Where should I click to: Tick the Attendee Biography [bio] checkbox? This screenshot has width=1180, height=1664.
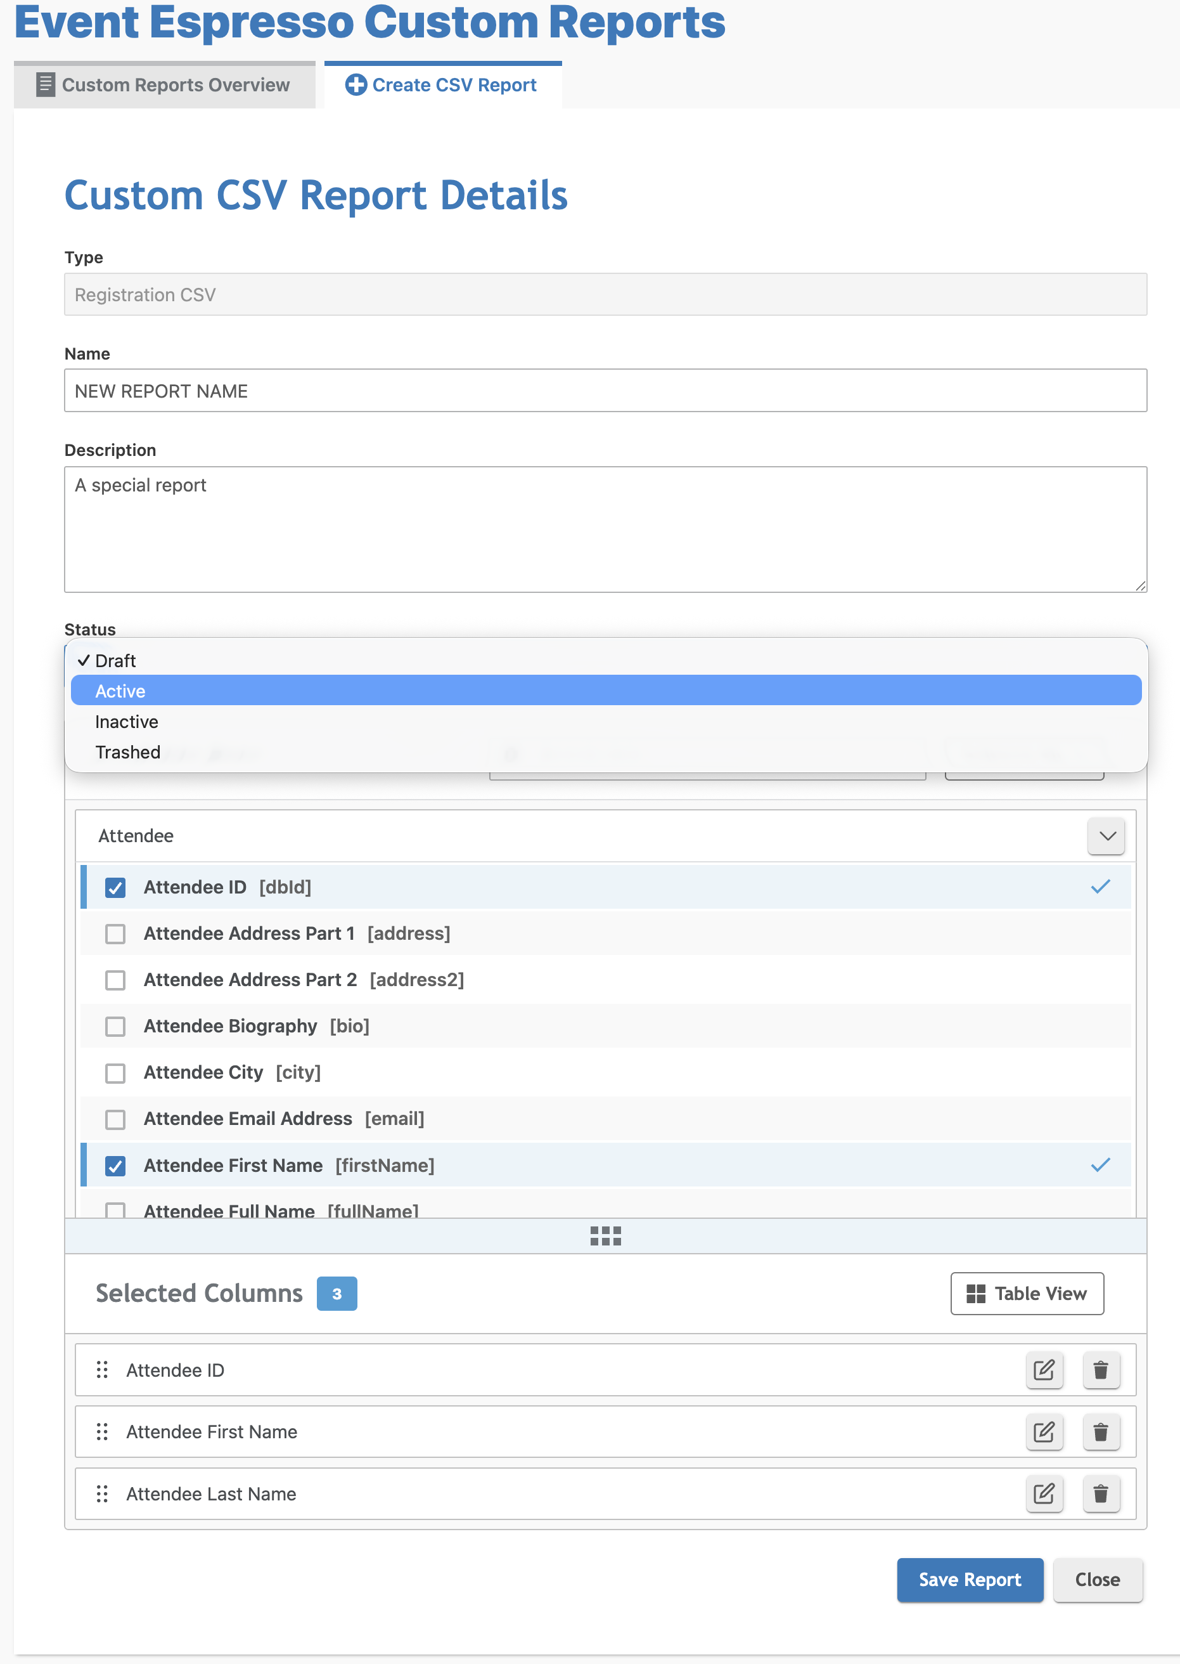click(x=115, y=1027)
